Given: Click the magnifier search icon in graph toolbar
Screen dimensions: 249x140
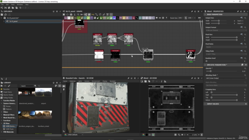Looking at the screenshot, I should coord(78,14).
